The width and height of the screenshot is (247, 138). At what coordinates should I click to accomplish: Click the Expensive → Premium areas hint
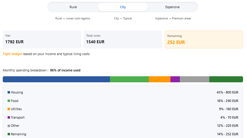tap(173, 18)
